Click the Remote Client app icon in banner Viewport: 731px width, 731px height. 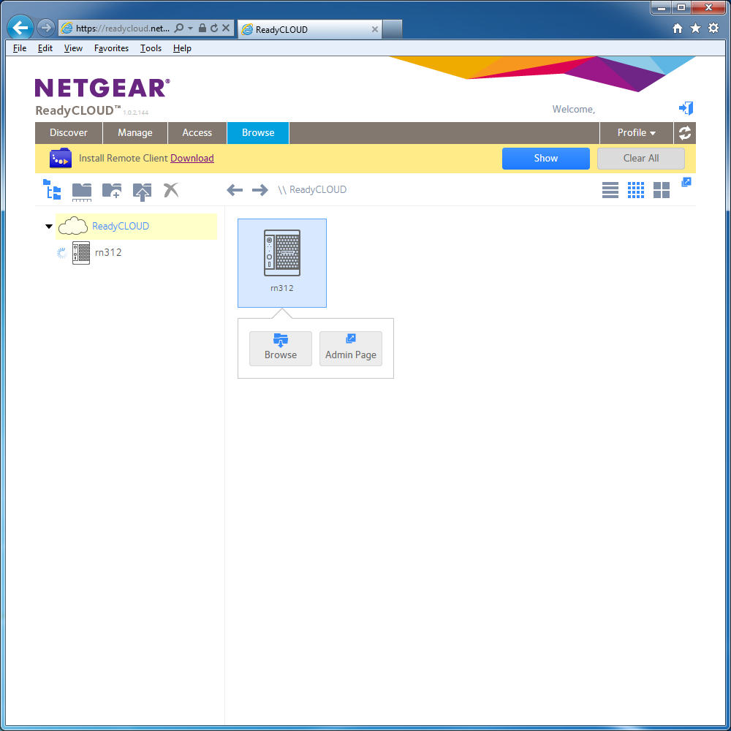coord(61,158)
